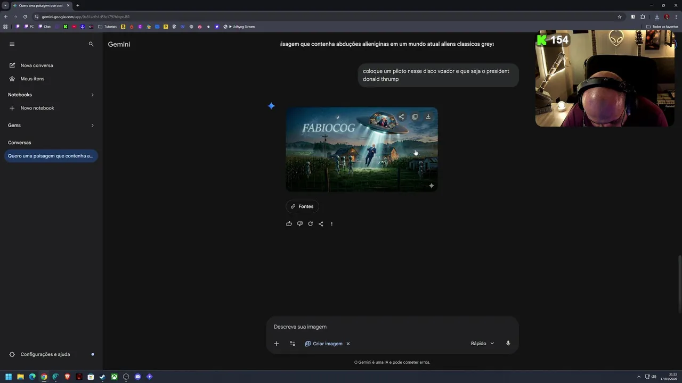Open the generated UFO abduction image thumbnail
Image resolution: width=682 pixels, height=383 pixels.
[x=362, y=149]
